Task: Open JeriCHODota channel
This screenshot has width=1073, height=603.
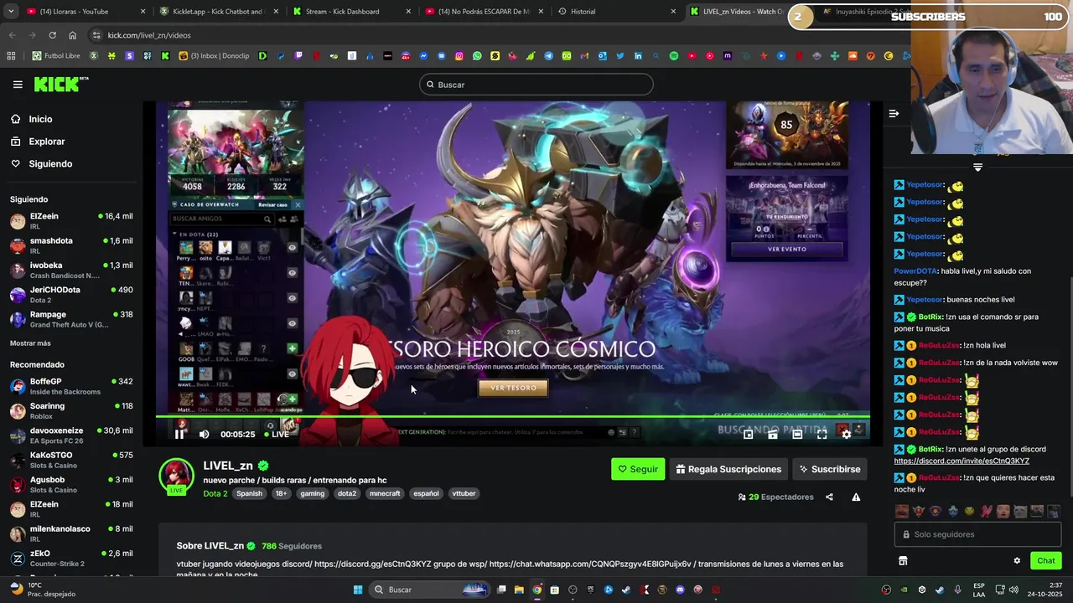Action: coord(71,295)
